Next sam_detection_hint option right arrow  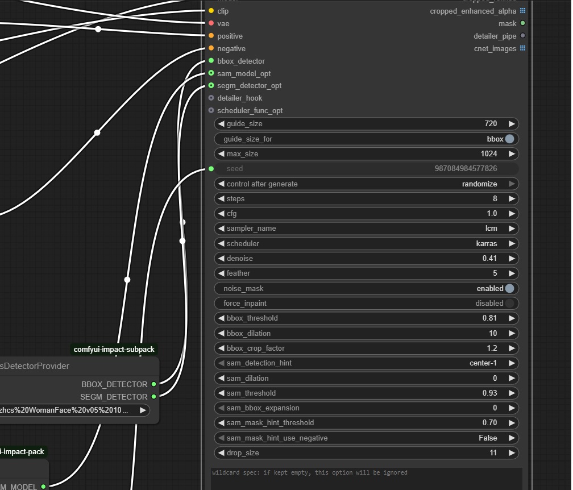tap(512, 363)
